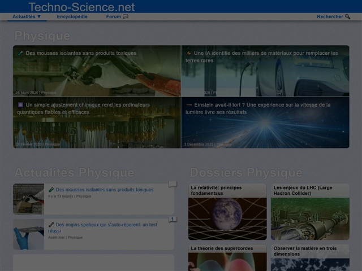Screen dimensions: 362x271
Task: Click thumbnail of engins spatiaux news item
Action: tap(28, 234)
